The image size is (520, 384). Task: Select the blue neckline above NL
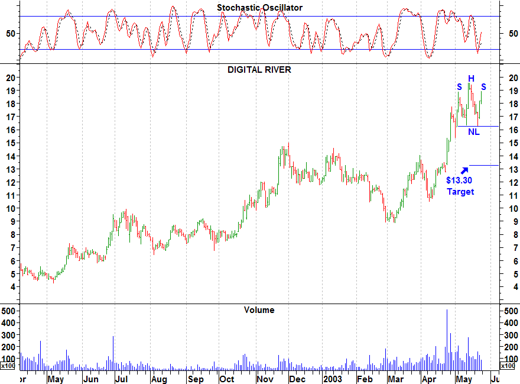click(478, 126)
